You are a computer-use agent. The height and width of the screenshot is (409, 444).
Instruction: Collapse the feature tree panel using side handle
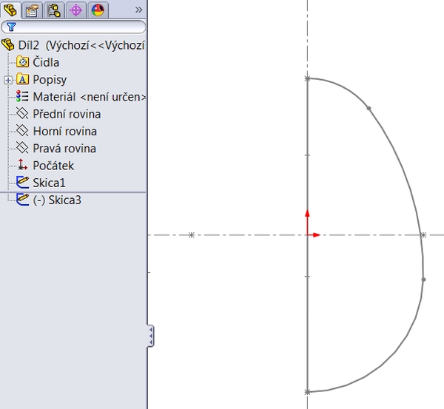(x=150, y=336)
